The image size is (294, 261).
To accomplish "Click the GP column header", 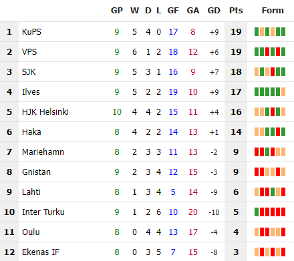I will point(117,11).
